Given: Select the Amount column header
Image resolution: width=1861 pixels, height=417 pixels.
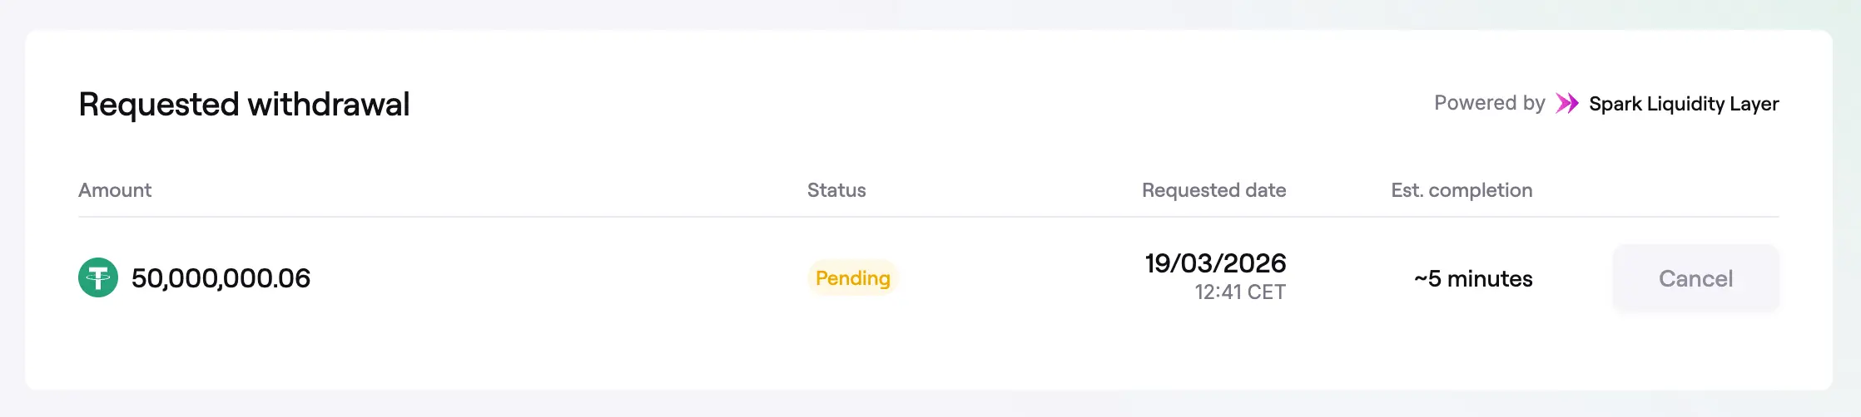Looking at the screenshot, I should (x=115, y=190).
